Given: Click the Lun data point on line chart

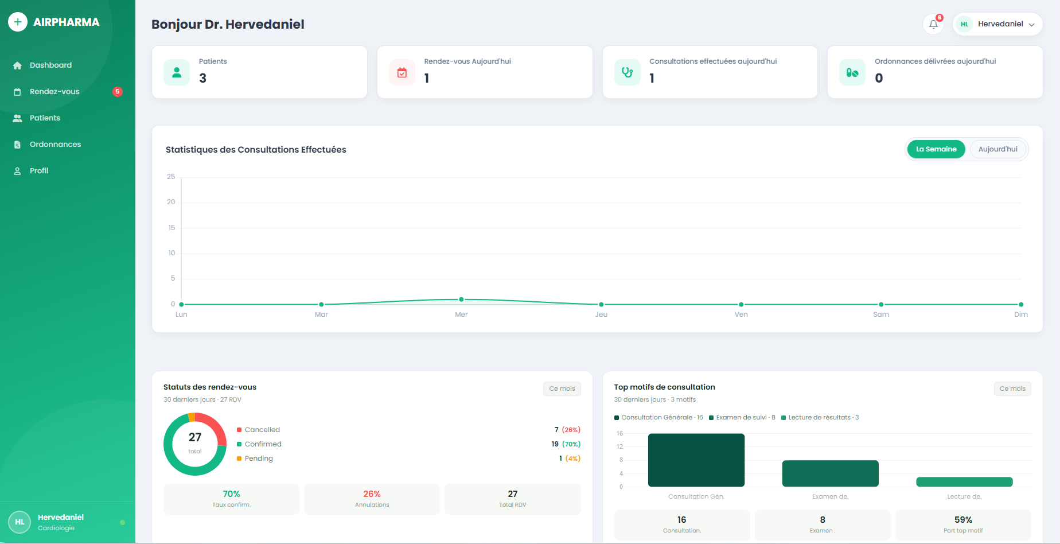Looking at the screenshot, I should pos(181,304).
